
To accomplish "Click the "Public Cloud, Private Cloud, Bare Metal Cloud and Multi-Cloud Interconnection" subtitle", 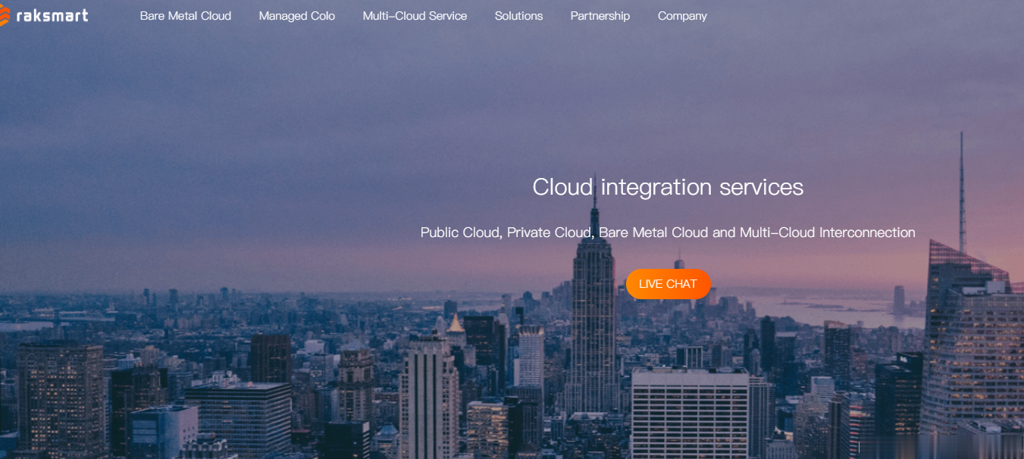I will pos(668,233).
